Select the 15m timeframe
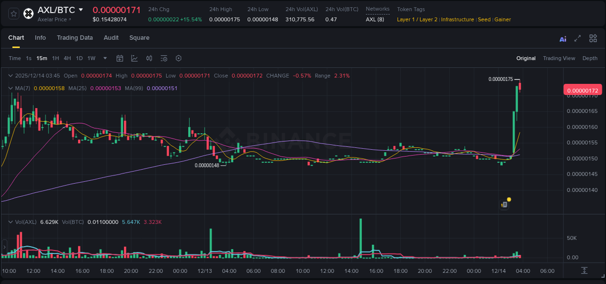The height and width of the screenshot is (284, 606). pyautogui.click(x=42, y=58)
